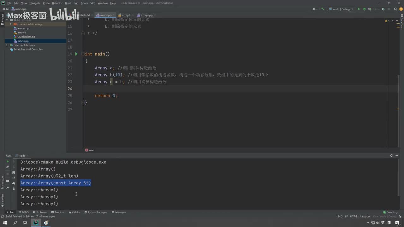
Task: Click run gutter arrow next to main()
Action: click(76, 54)
